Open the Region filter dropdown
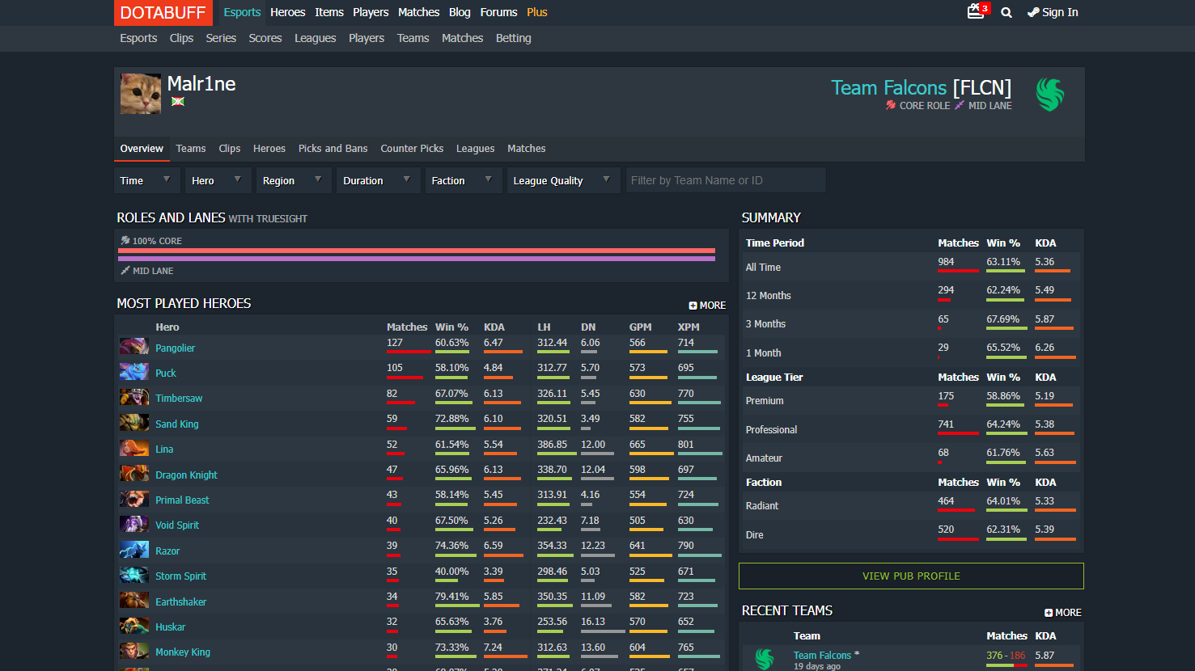This screenshot has height=671, width=1195. [x=294, y=180]
